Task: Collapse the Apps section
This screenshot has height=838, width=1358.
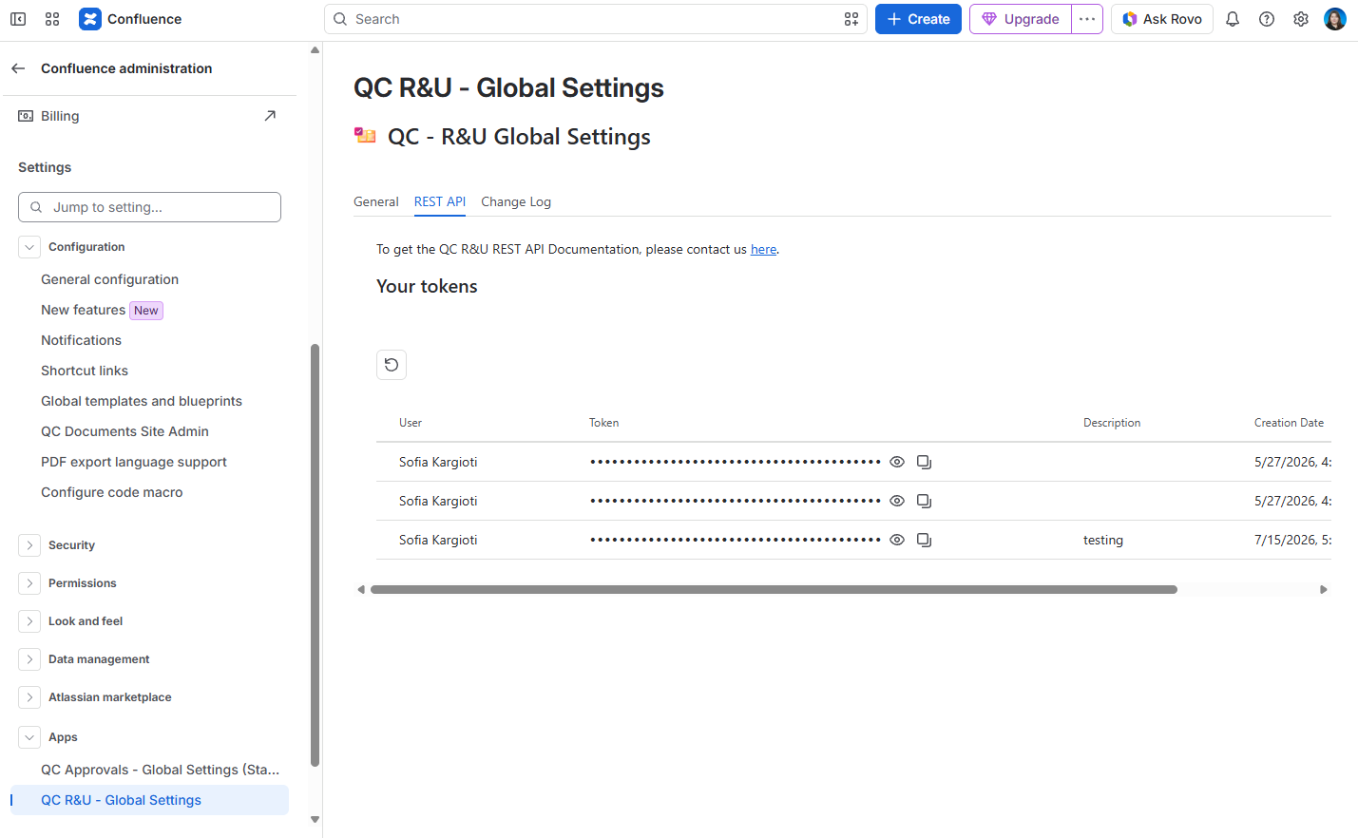Action: tap(29, 737)
